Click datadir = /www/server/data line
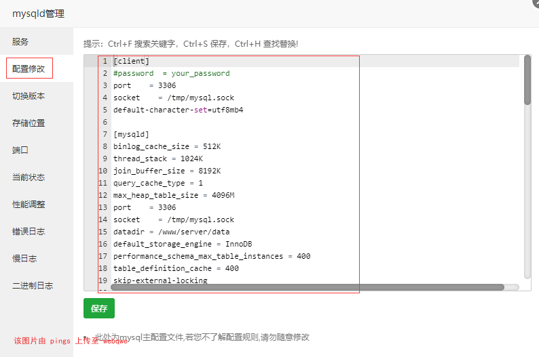539x357 pixels. click(x=172, y=232)
